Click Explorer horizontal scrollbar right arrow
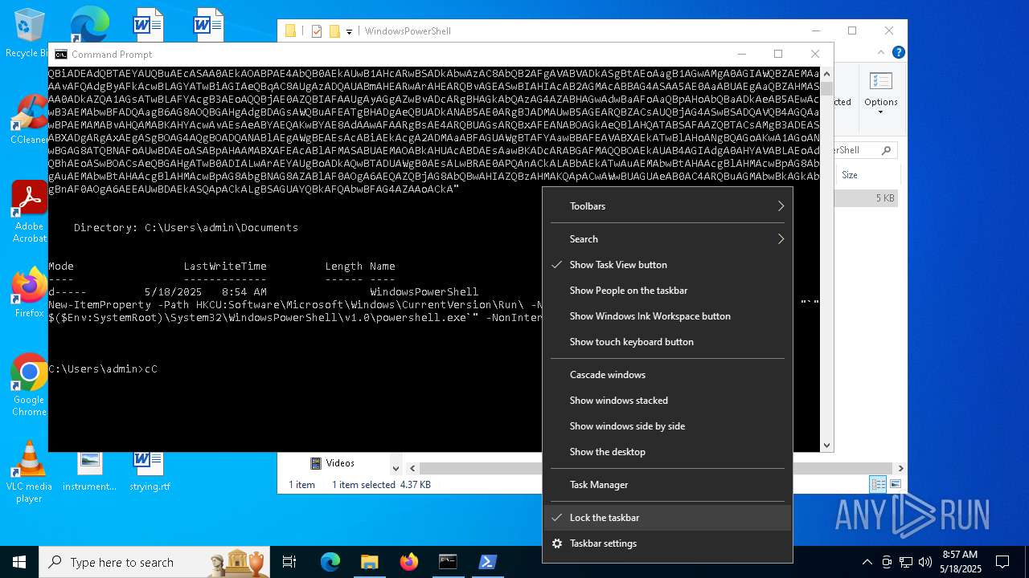Viewport: 1029px width, 578px height. pyautogui.click(x=900, y=468)
